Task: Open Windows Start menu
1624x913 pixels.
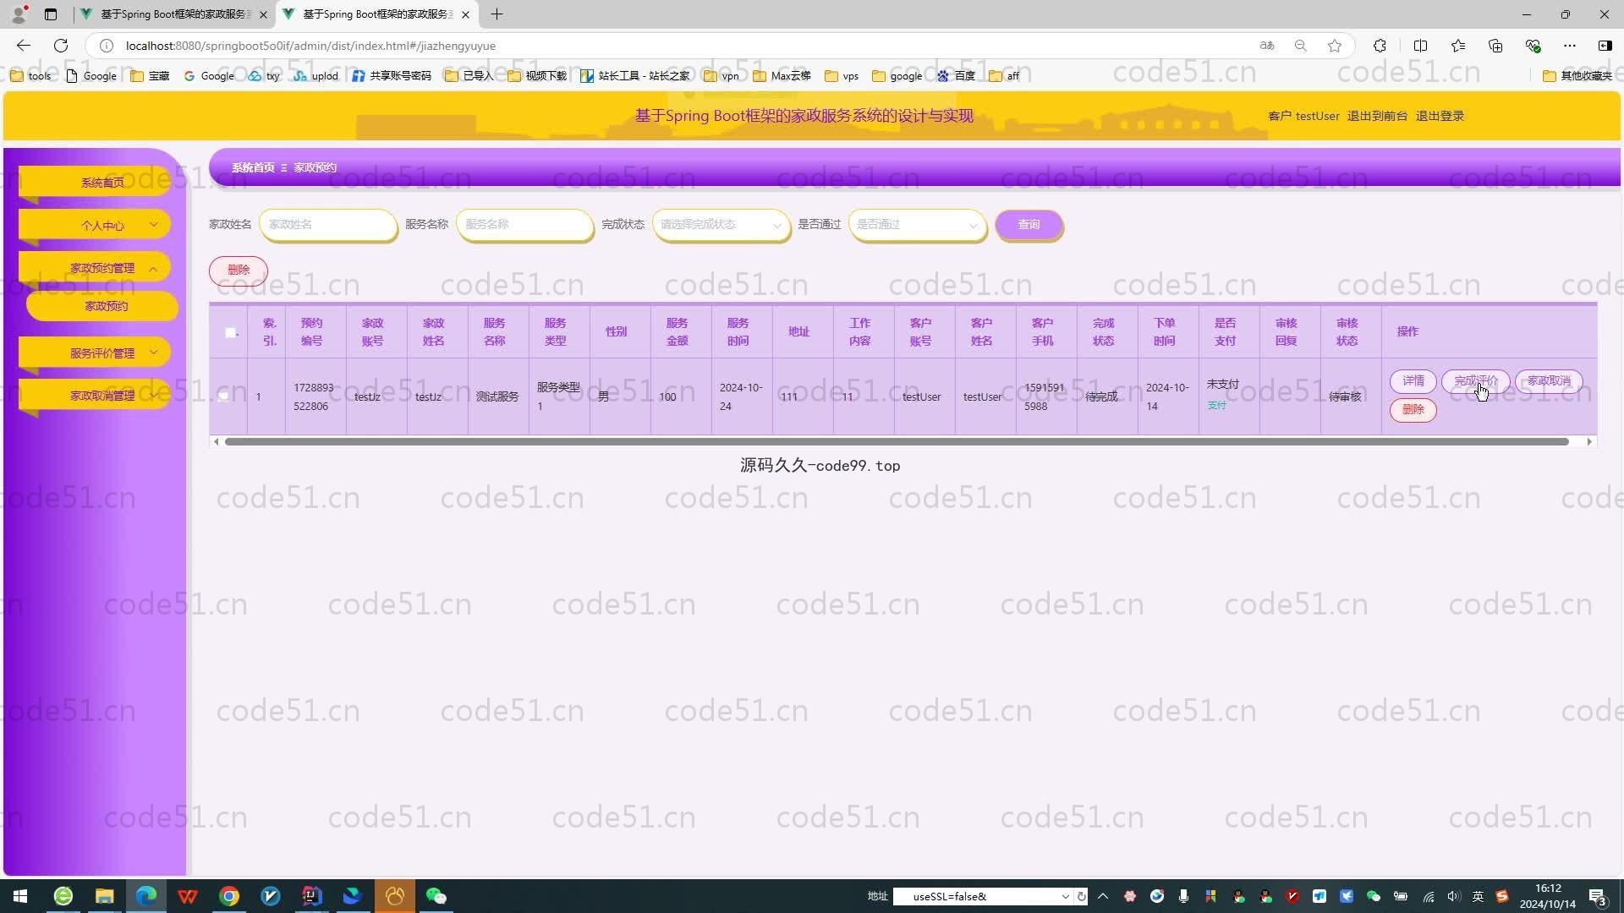Action: click(x=20, y=896)
